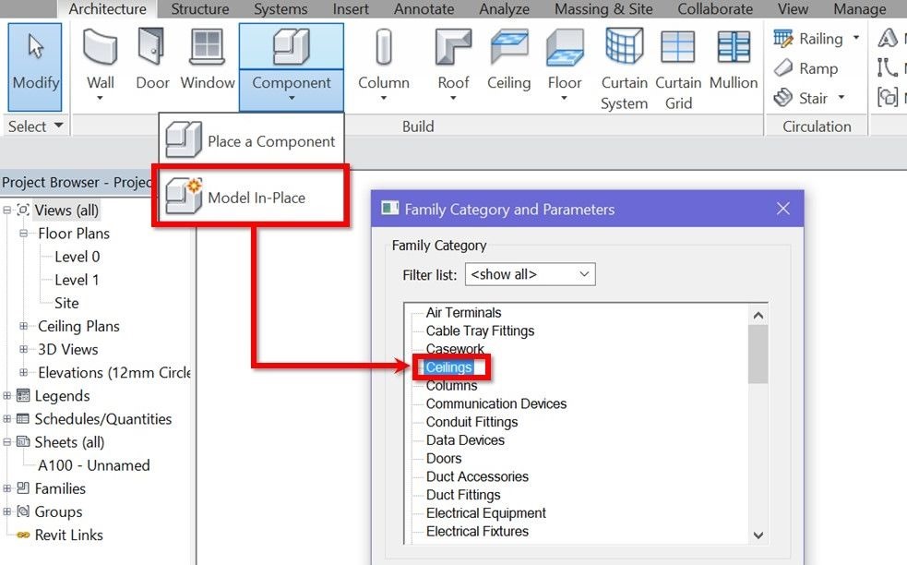Select Casework in the category list

(x=455, y=348)
